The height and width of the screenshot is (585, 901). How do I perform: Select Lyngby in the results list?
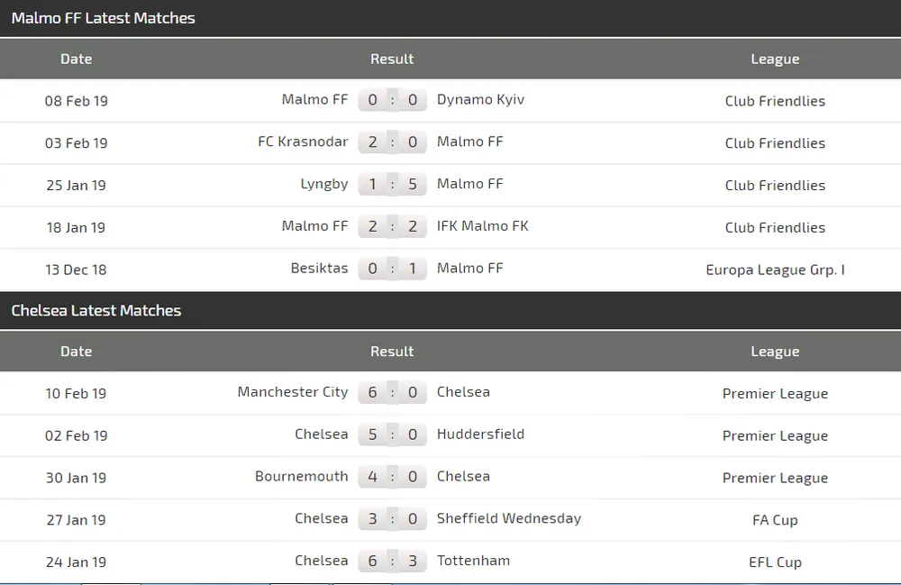(x=323, y=185)
